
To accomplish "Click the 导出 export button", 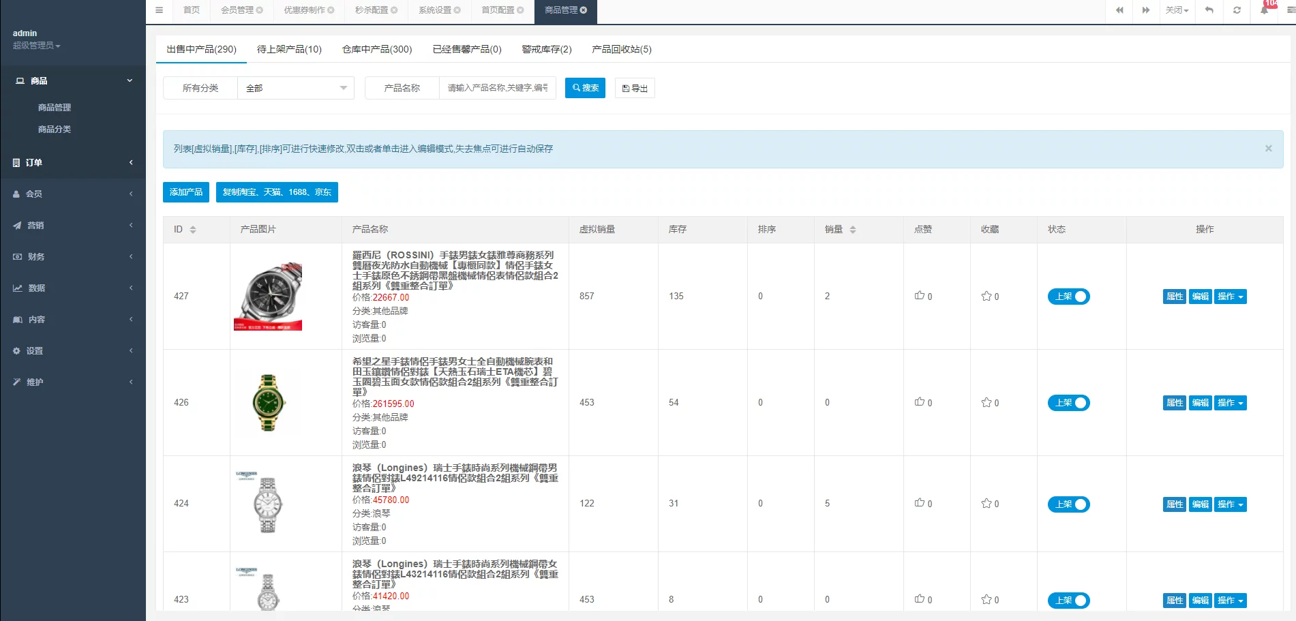I will tap(635, 88).
